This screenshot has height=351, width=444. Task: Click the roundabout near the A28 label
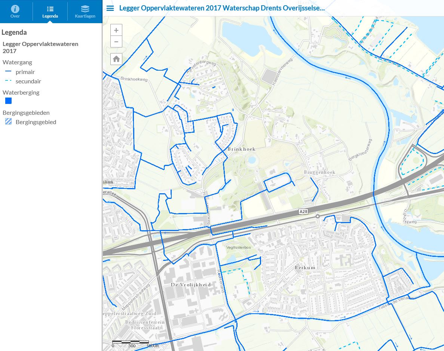[x=318, y=216]
